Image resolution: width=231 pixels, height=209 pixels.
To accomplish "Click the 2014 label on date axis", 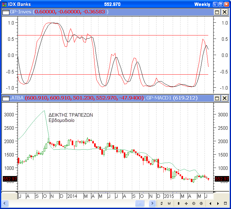I will [72, 196].
